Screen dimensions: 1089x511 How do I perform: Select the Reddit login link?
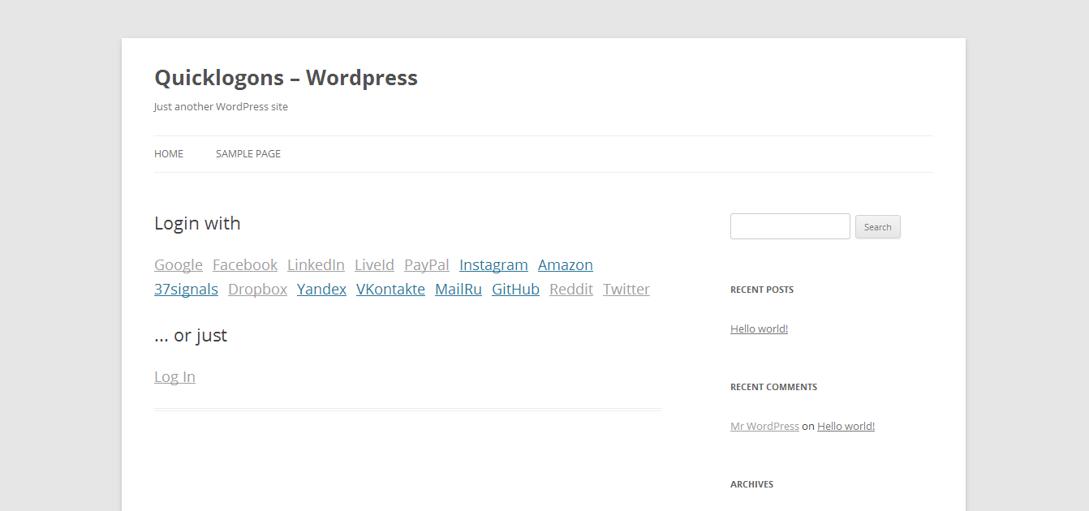(x=571, y=290)
